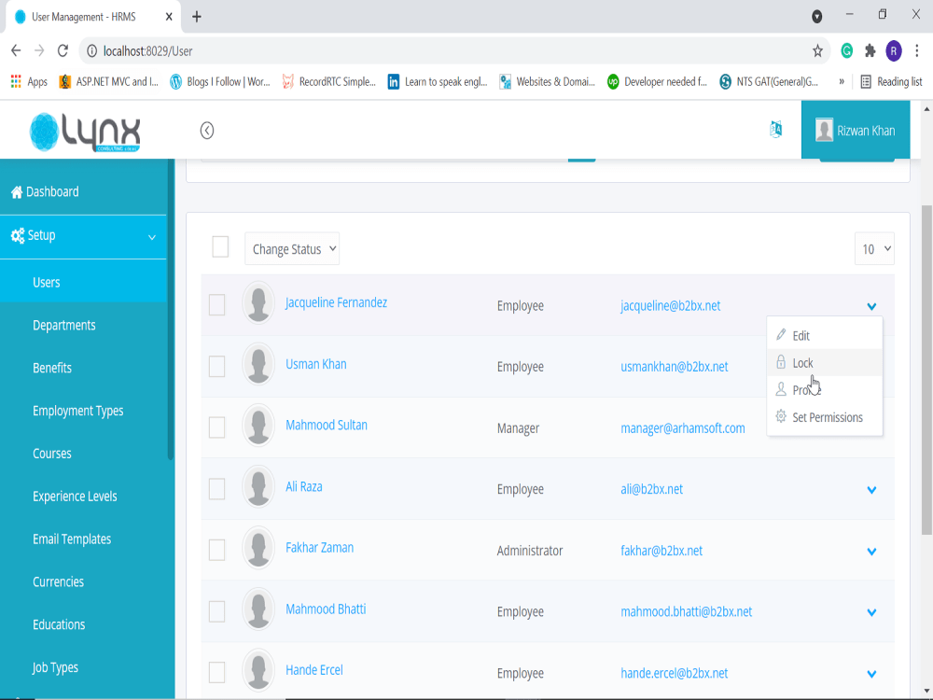Expand actions chevron for Mahmood Bhatti row
933x700 pixels.
click(871, 612)
